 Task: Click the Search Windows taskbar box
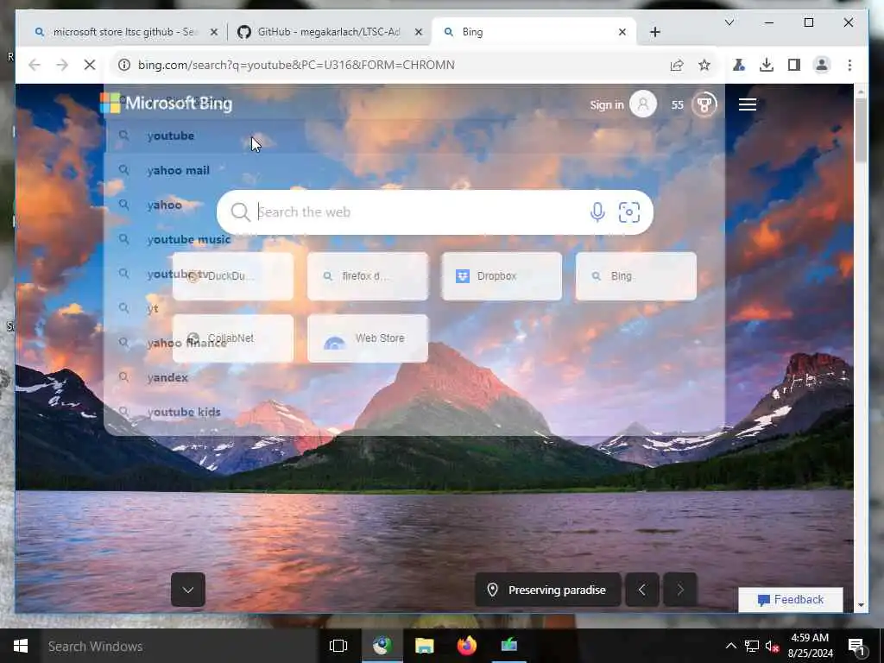click(178, 646)
